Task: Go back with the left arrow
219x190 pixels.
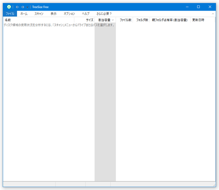Action: [x=17, y=7]
